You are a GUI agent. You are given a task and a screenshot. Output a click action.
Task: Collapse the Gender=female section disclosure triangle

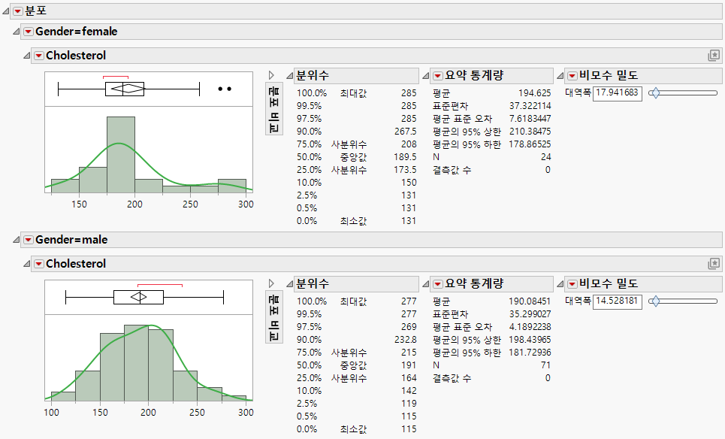[x=17, y=32]
